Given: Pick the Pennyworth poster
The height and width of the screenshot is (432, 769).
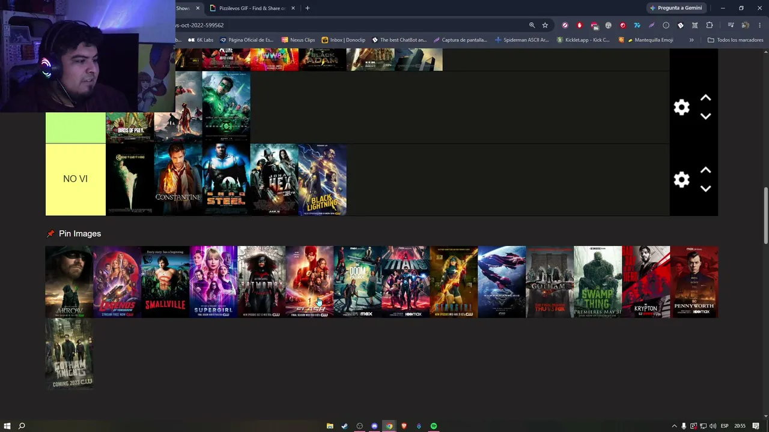Looking at the screenshot, I should click(694, 282).
